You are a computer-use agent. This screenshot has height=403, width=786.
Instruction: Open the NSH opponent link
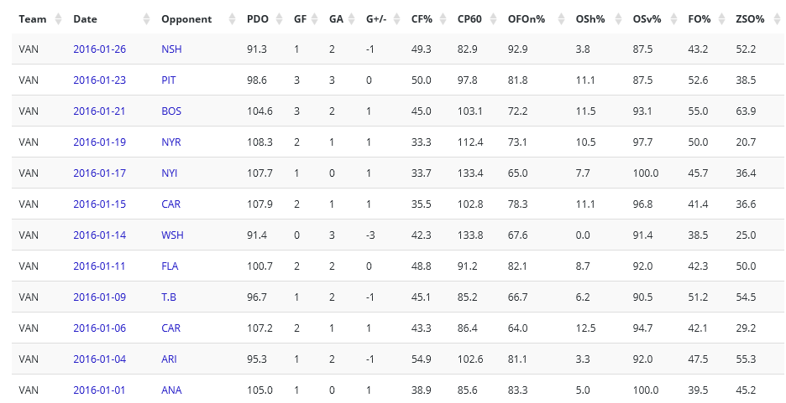click(171, 49)
